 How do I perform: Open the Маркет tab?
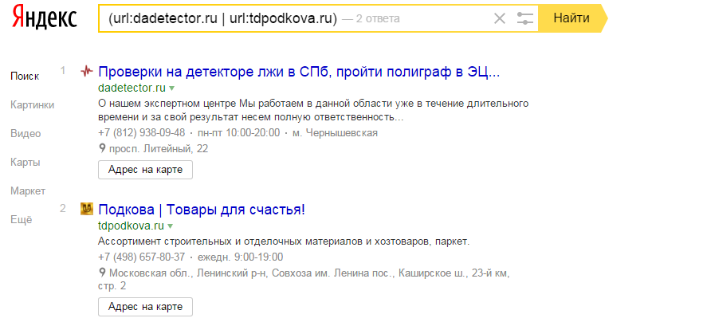28,191
